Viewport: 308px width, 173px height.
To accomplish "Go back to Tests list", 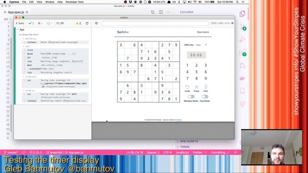I will pyautogui.click(x=20, y=23).
